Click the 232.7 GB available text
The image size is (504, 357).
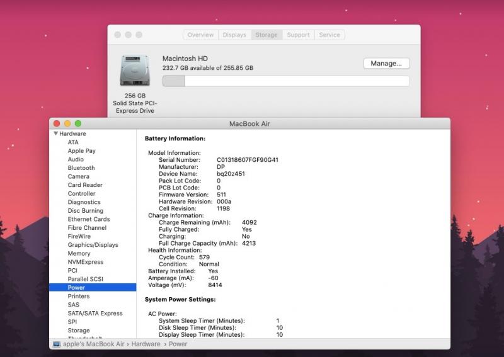pos(208,68)
